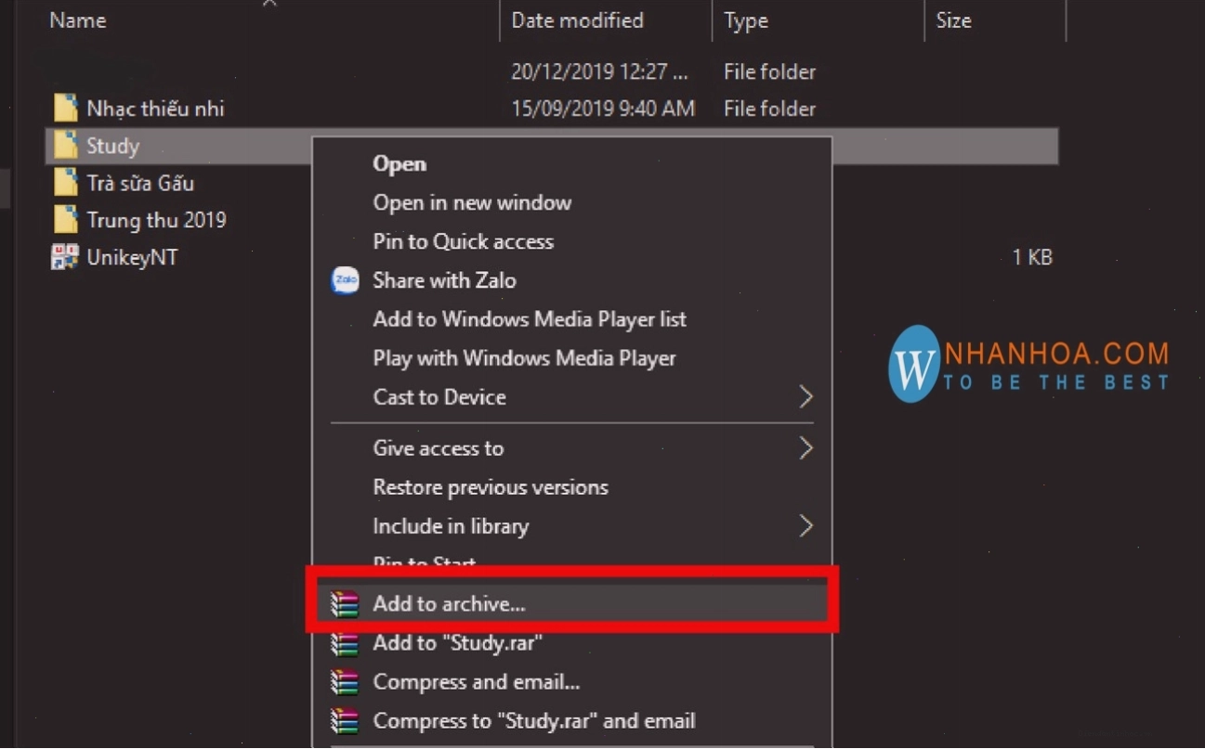1205x749 pixels.
Task: Select the Study folder icon
Action: coord(65,146)
